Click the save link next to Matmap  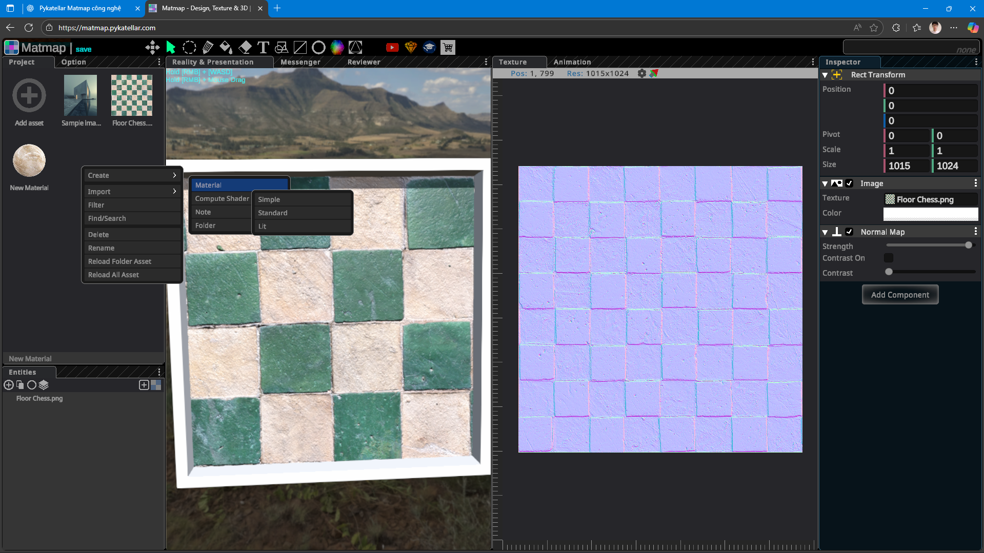click(84, 49)
